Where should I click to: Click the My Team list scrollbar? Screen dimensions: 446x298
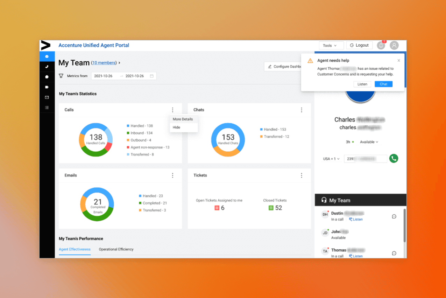coord(405,226)
